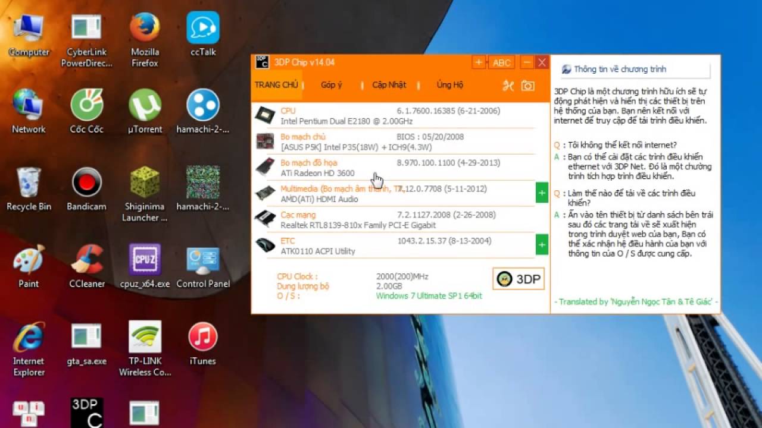The height and width of the screenshot is (428, 762).
Task: Click the sound card icon in Multimedia row
Action: pos(265,193)
